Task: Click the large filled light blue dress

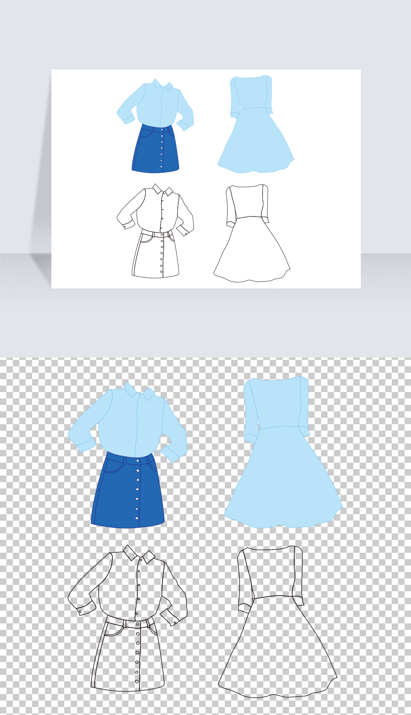Action: pyautogui.click(x=284, y=452)
